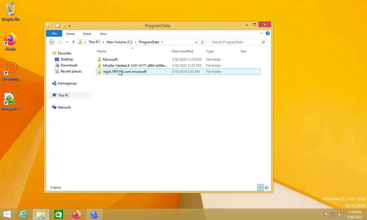Select This PC in the navigation pane
Viewport: 367px width, 220px height.
pyautogui.click(x=69, y=95)
